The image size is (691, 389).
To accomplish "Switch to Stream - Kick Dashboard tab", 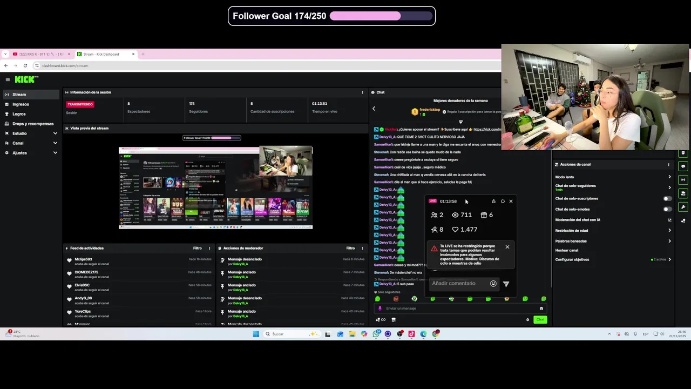I will coord(106,54).
